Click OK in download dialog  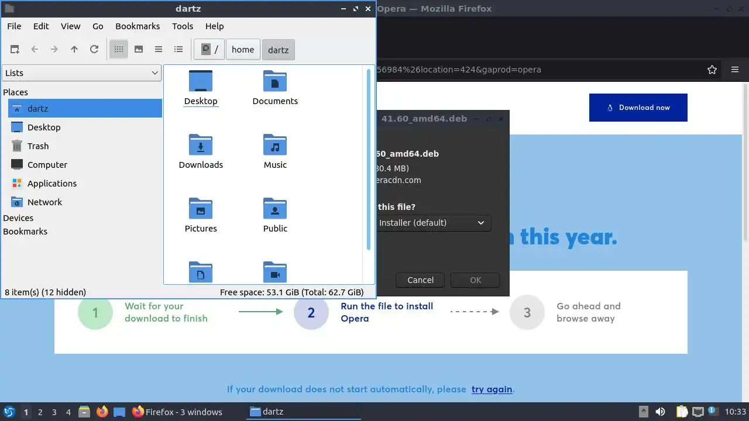pyautogui.click(x=476, y=280)
